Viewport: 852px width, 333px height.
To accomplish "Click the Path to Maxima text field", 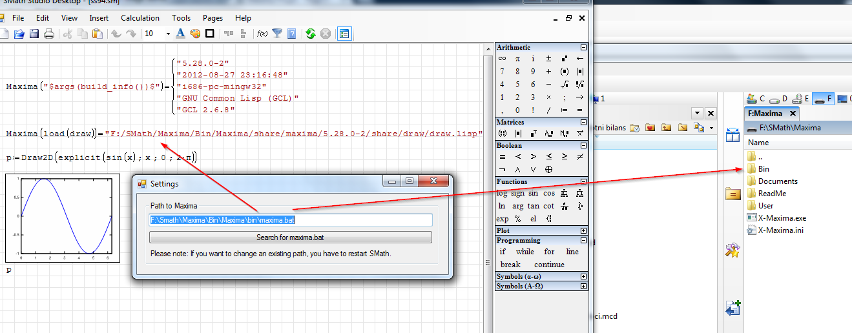I will [x=290, y=220].
